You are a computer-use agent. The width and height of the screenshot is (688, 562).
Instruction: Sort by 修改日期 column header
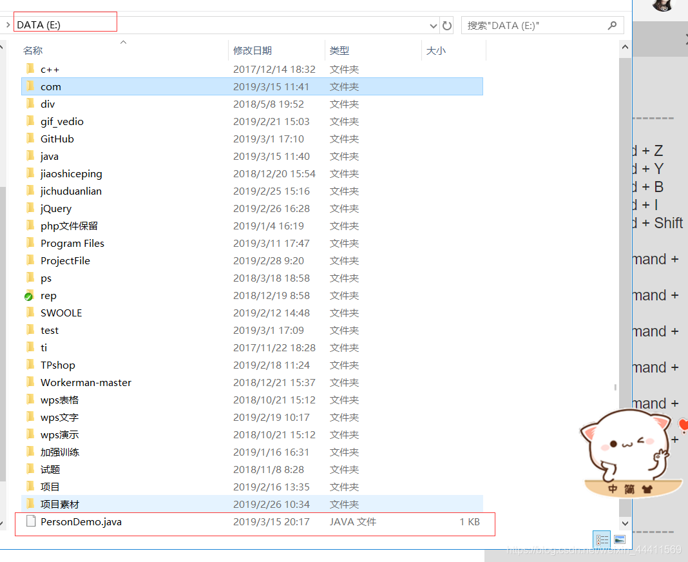click(x=253, y=50)
